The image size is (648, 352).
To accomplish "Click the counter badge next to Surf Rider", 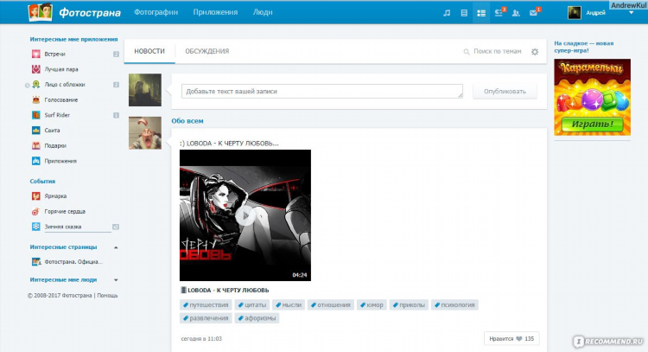I will coord(116,115).
